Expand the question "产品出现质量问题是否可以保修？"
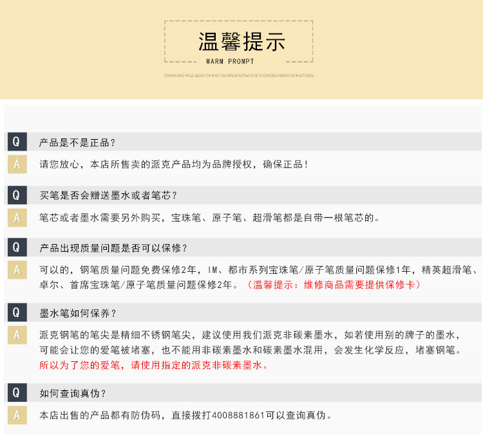The height and width of the screenshot is (434, 483). 113,248
